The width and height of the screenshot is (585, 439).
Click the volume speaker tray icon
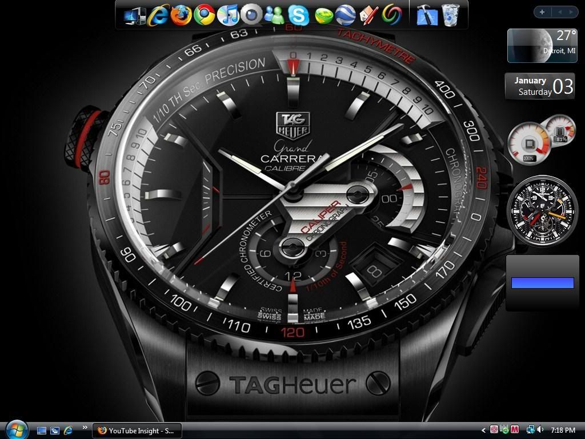click(x=540, y=430)
